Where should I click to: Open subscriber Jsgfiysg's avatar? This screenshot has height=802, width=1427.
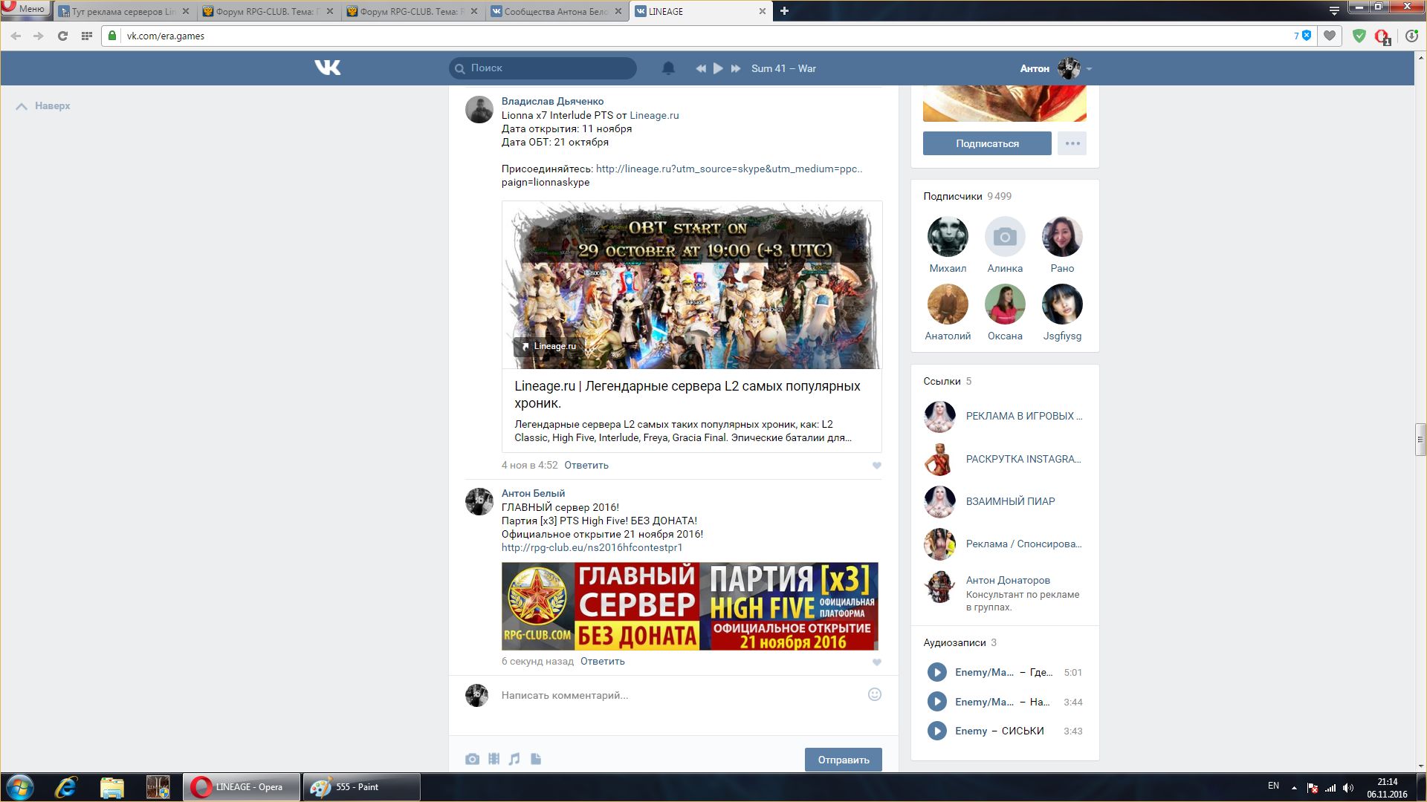pyautogui.click(x=1062, y=304)
